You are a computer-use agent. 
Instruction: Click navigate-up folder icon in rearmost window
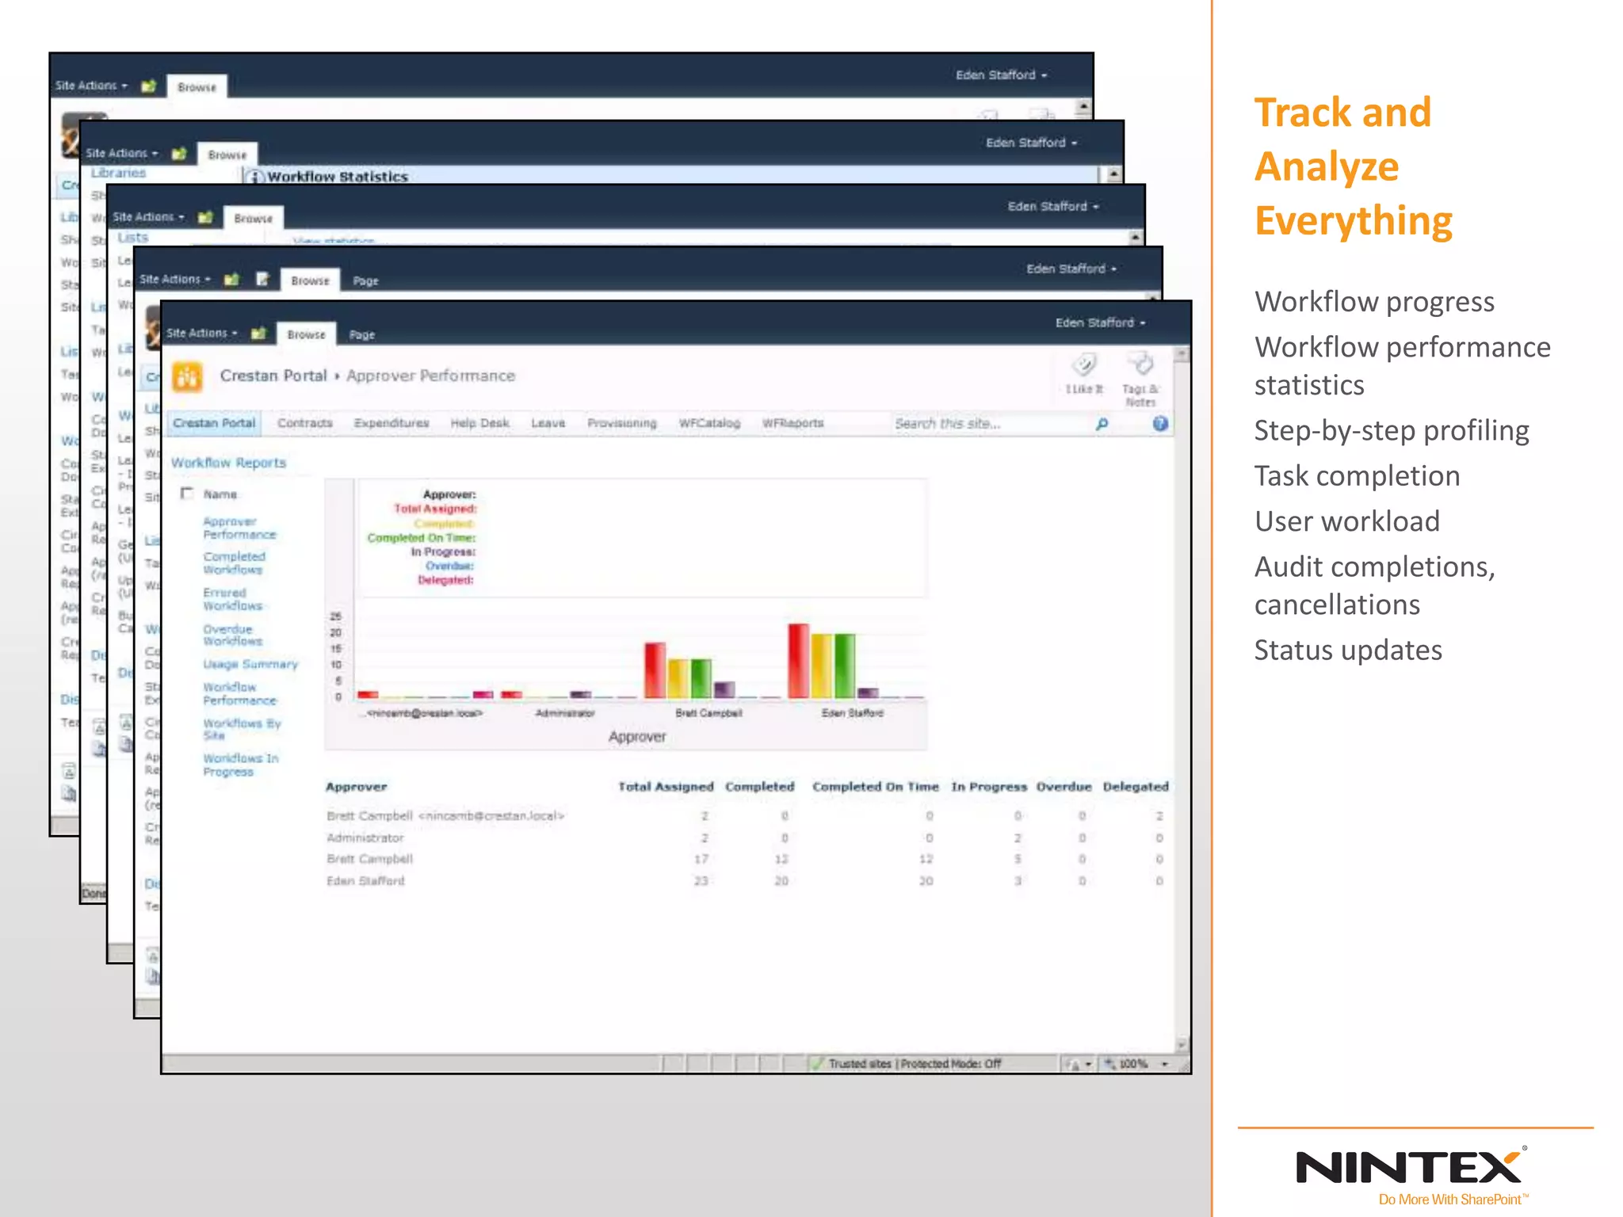coord(148,86)
